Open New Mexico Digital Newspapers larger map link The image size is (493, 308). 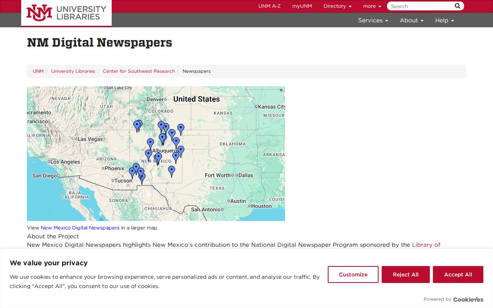point(80,228)
